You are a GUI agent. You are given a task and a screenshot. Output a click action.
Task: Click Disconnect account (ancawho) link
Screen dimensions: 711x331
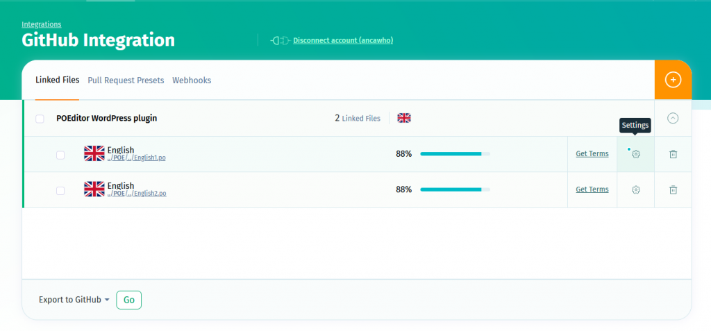343,40
